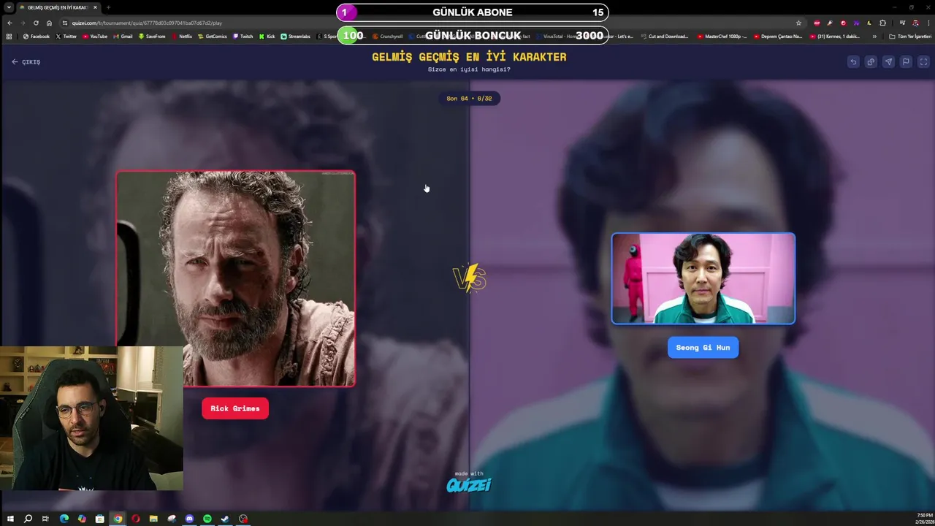Click the Chrome taskbar icon

(118, 519)
